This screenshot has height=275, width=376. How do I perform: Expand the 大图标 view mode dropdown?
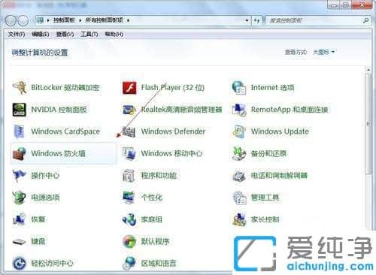coord(324,52)
